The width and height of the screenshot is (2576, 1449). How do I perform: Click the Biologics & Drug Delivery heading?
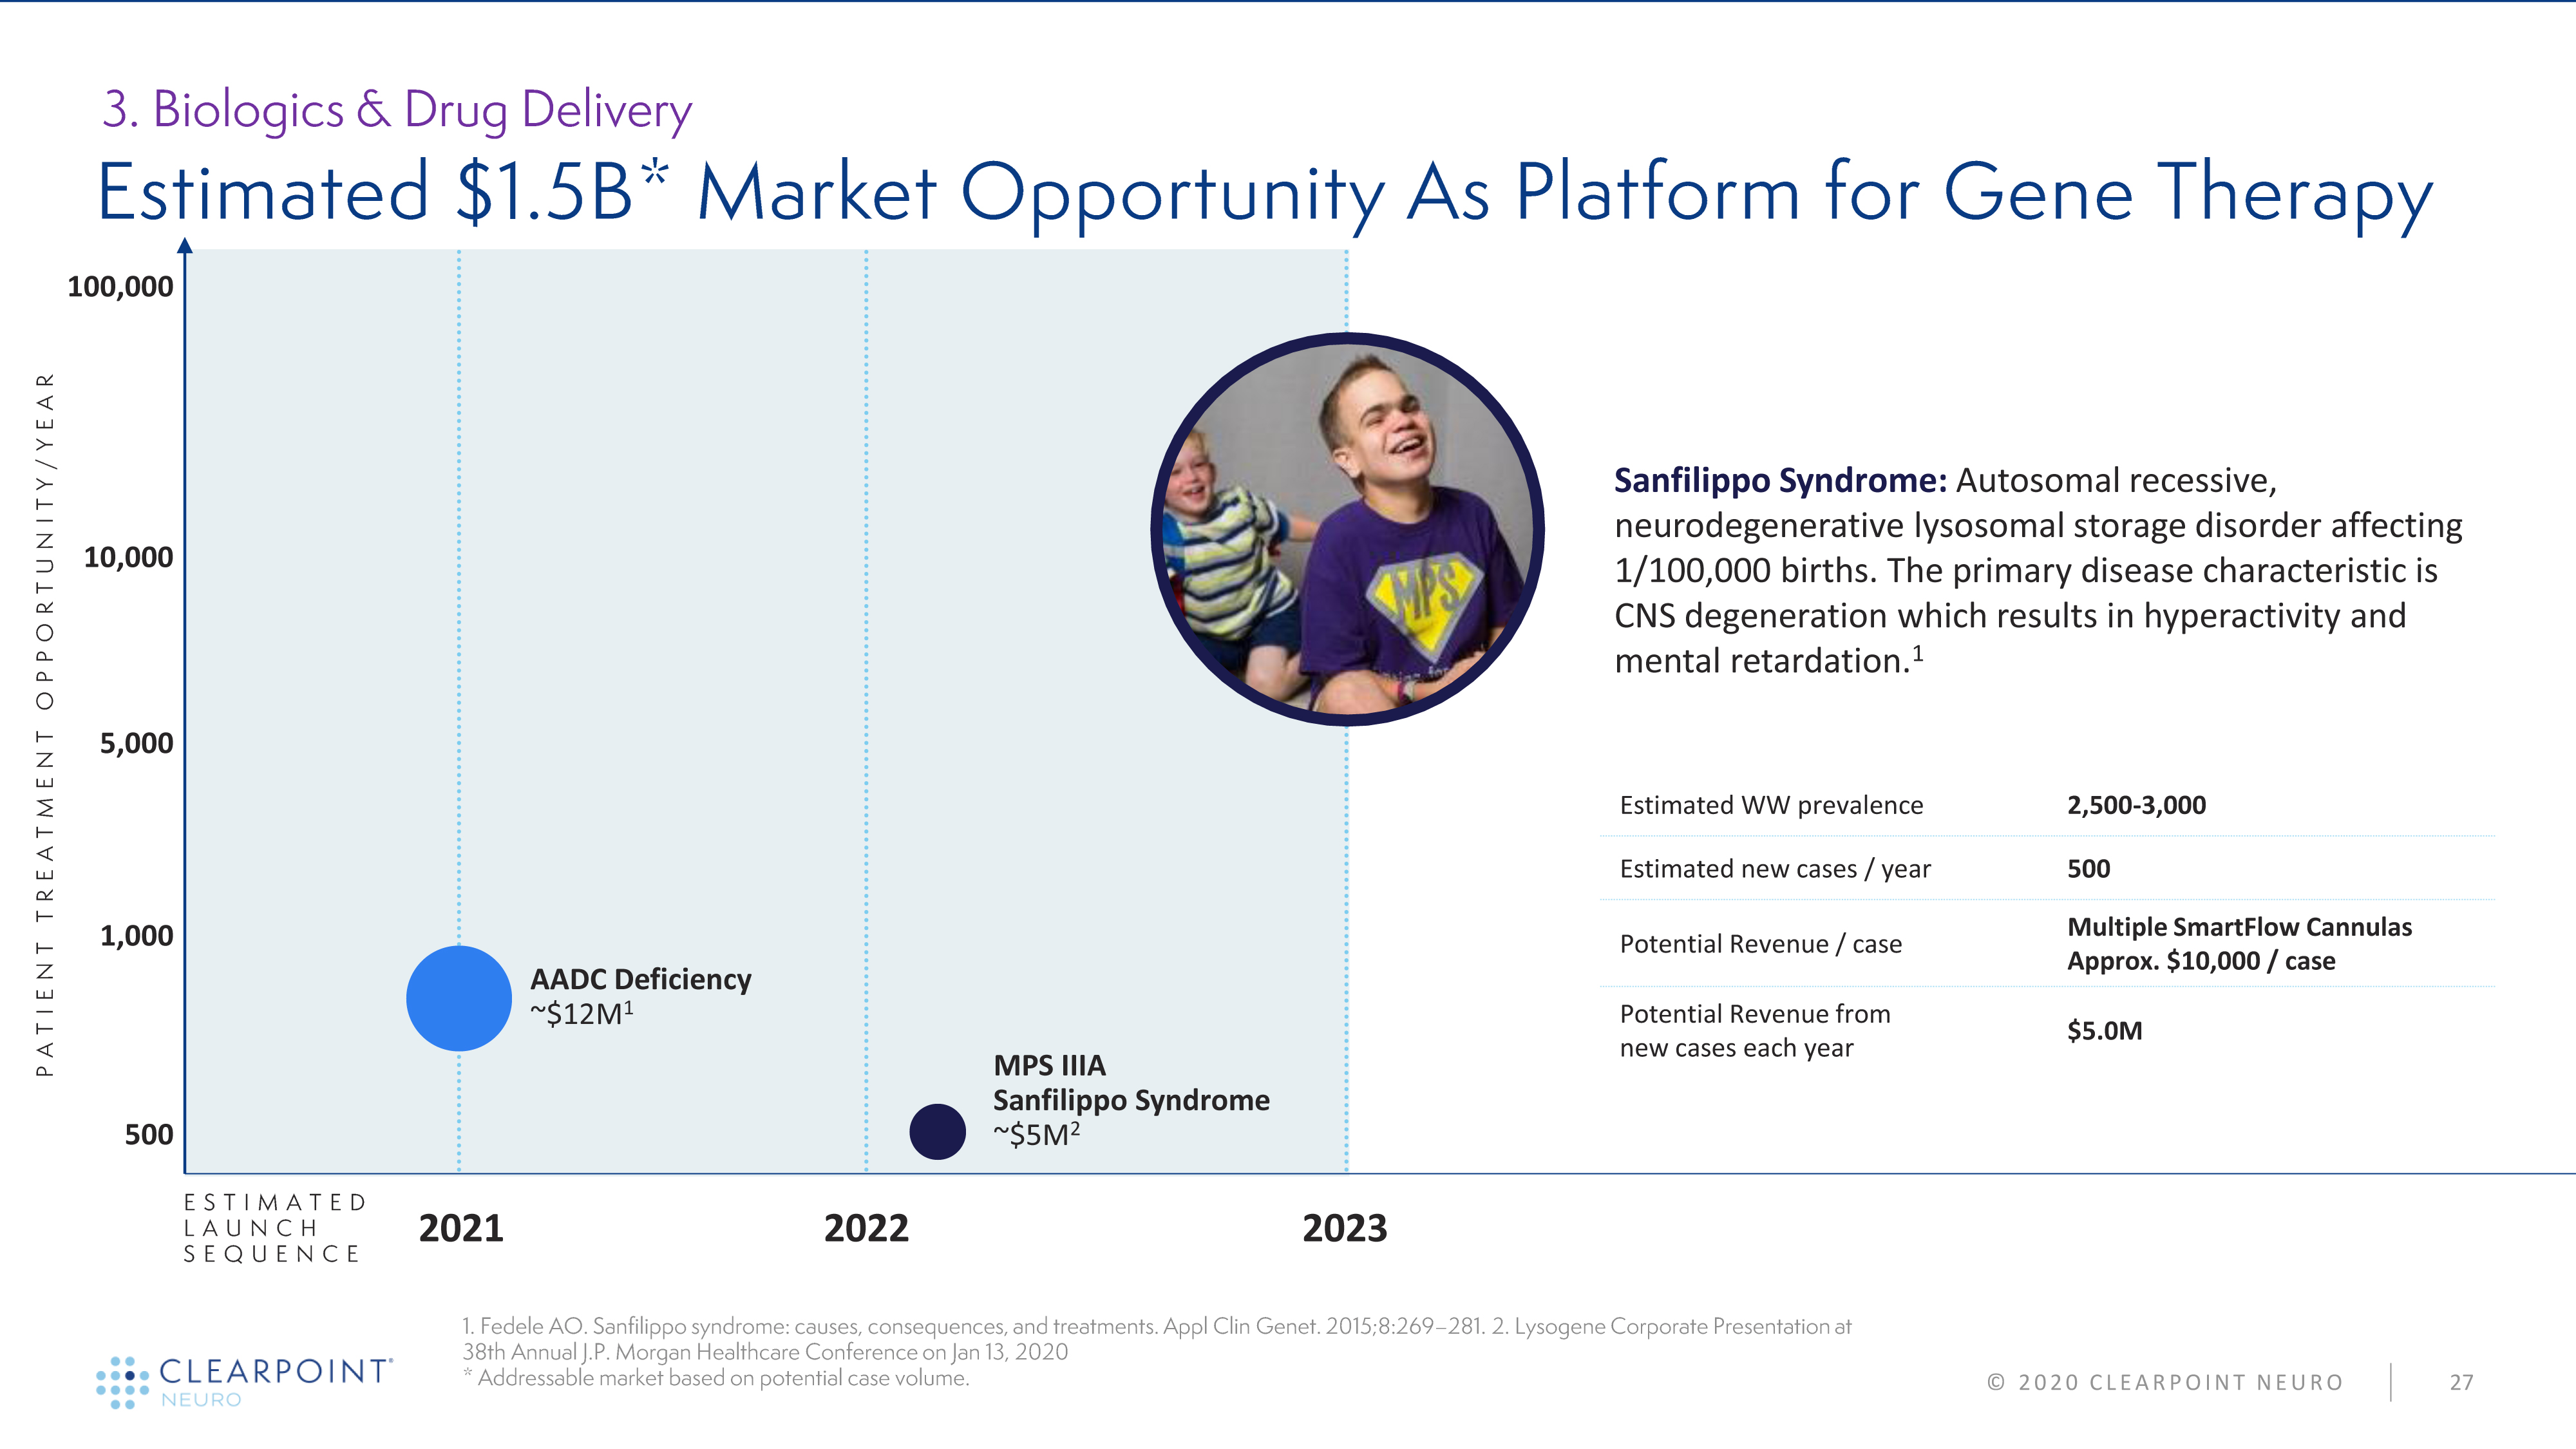point(397,109)
